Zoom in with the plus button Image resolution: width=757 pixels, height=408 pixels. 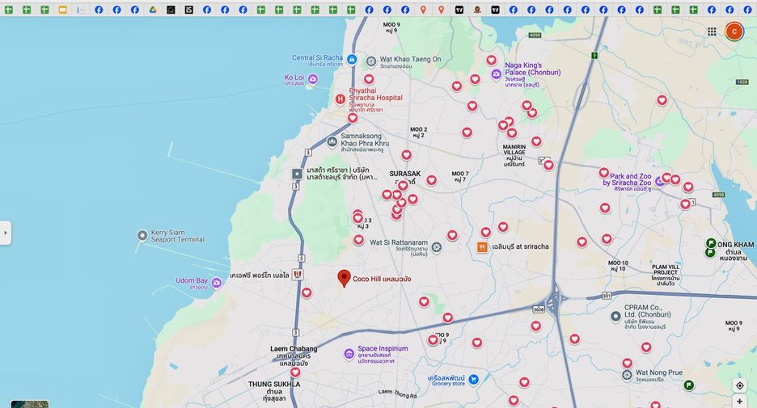point(740,402)
